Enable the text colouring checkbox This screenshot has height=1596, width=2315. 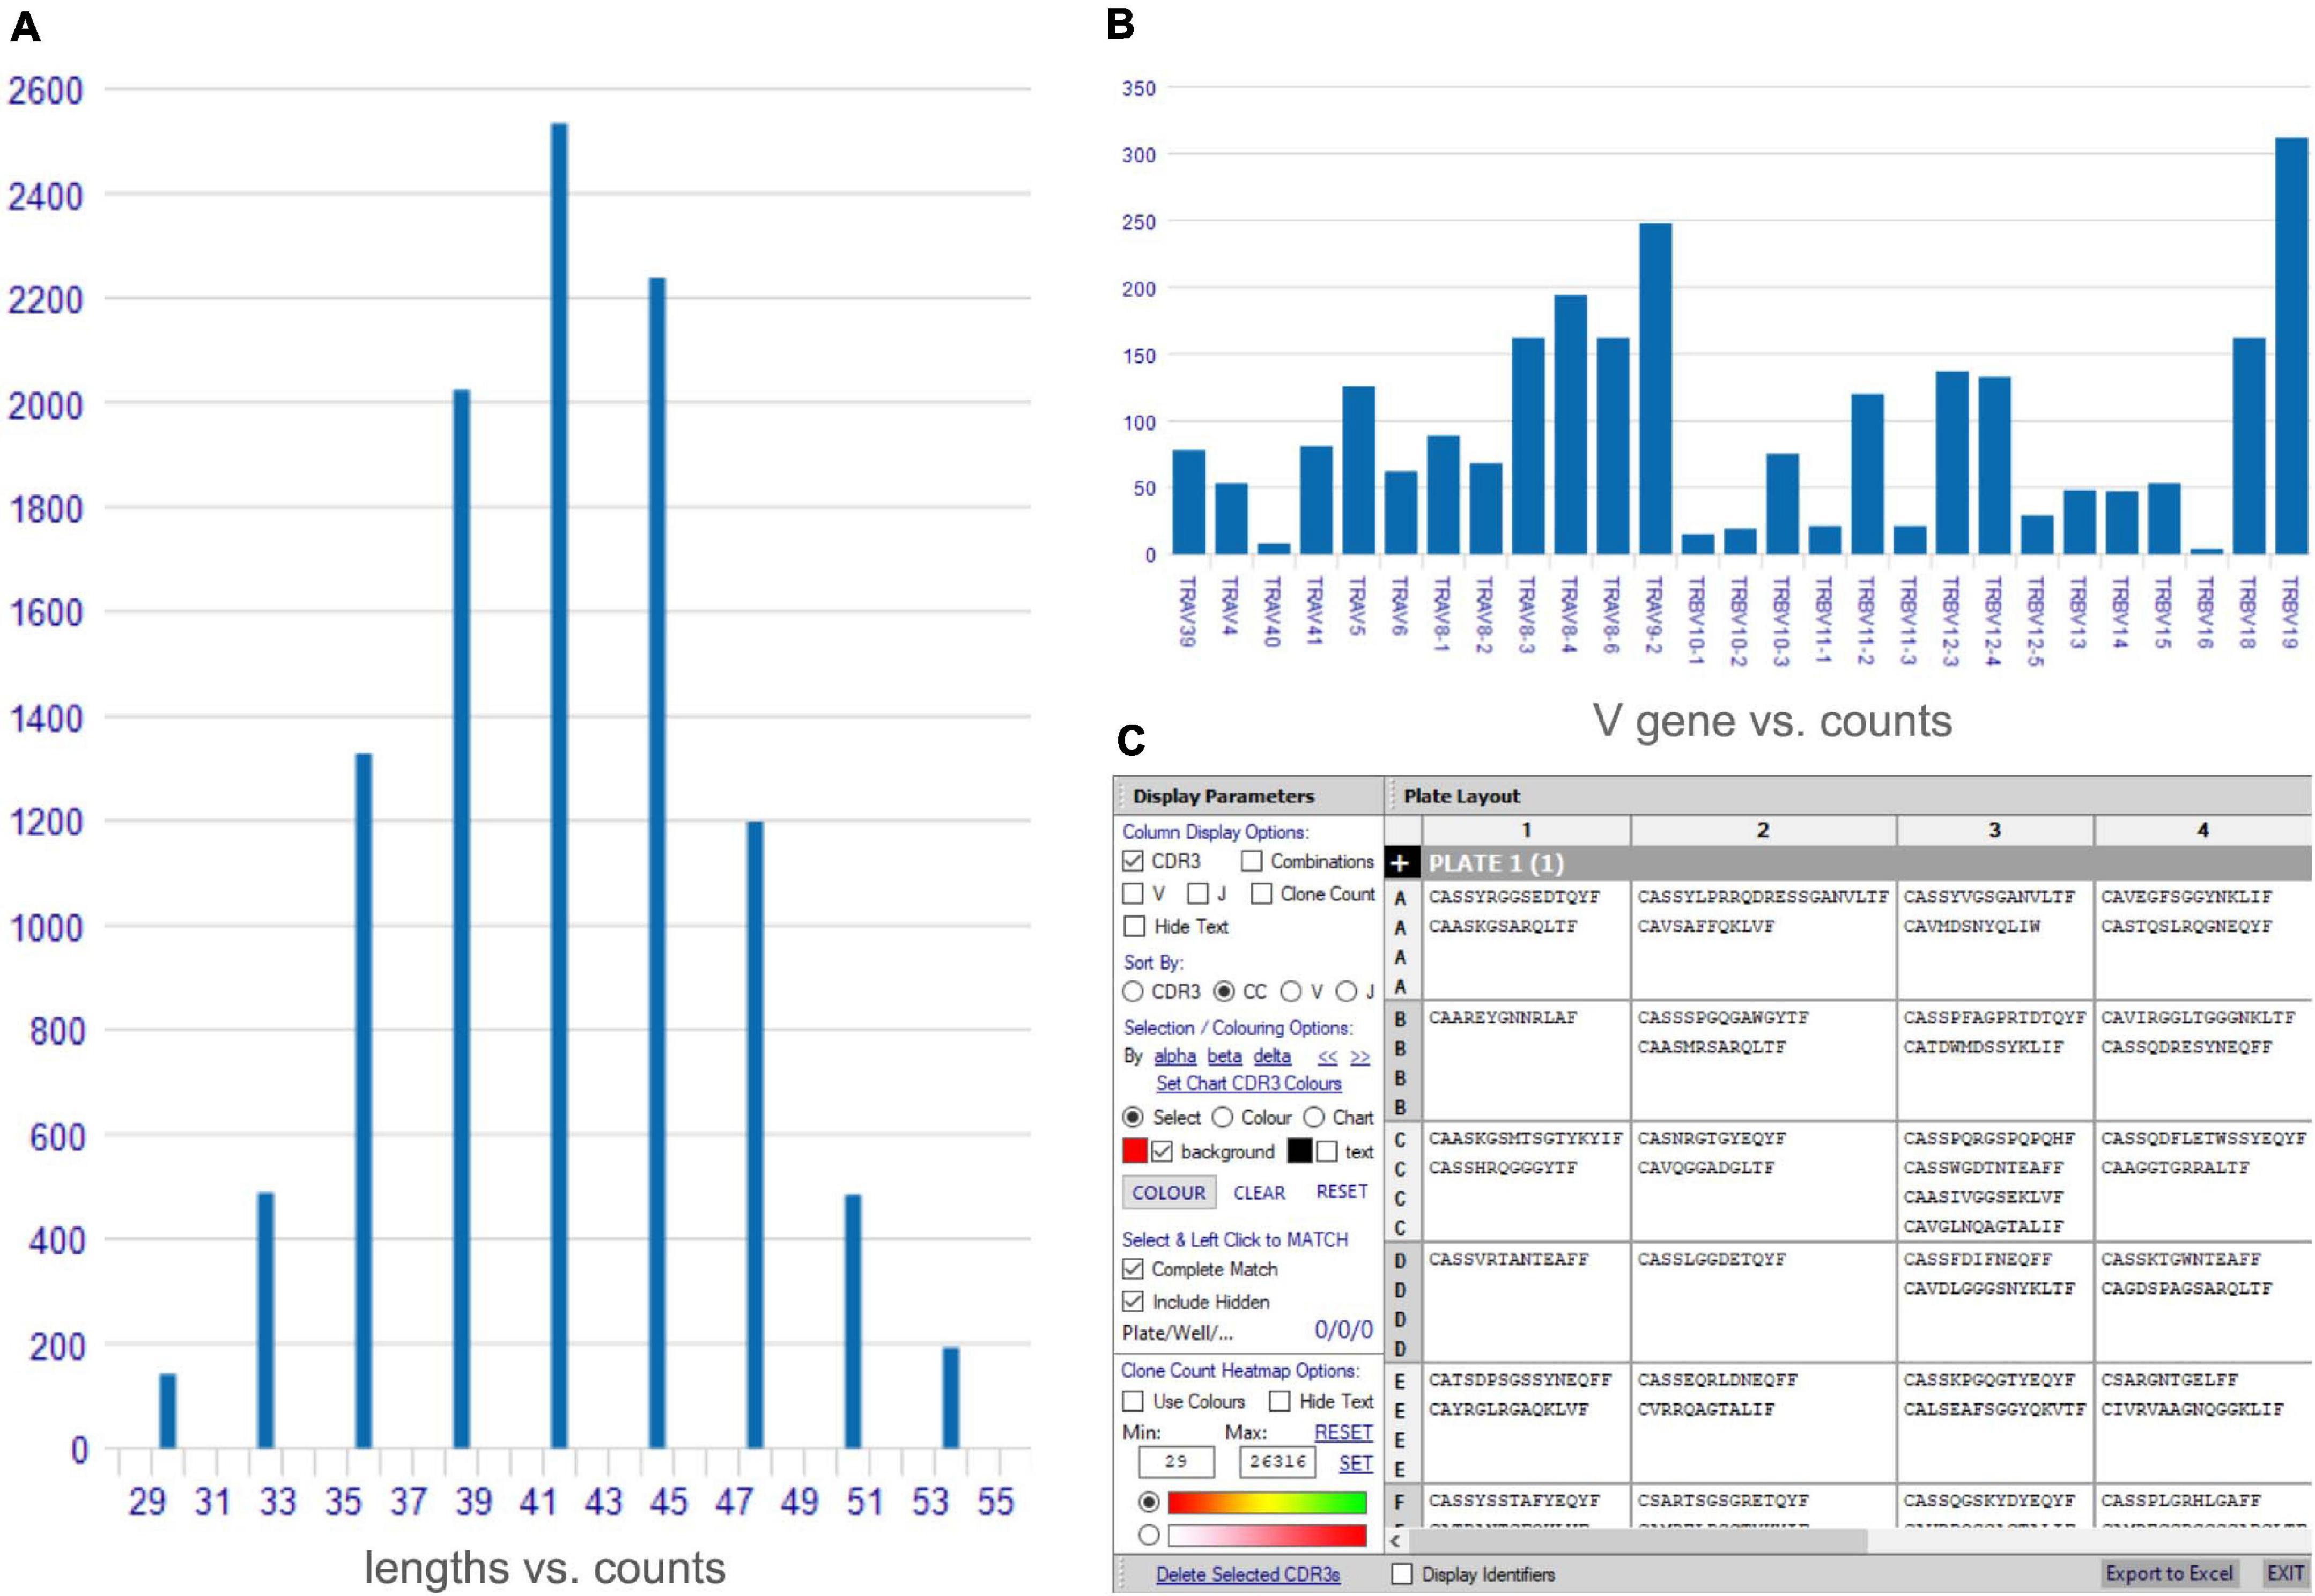tap(1327, 1152)
